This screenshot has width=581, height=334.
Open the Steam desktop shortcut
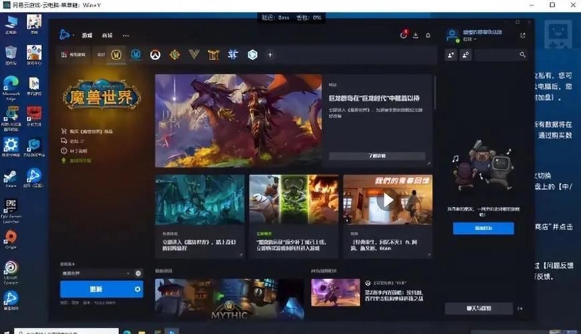[x=11, y=179]
